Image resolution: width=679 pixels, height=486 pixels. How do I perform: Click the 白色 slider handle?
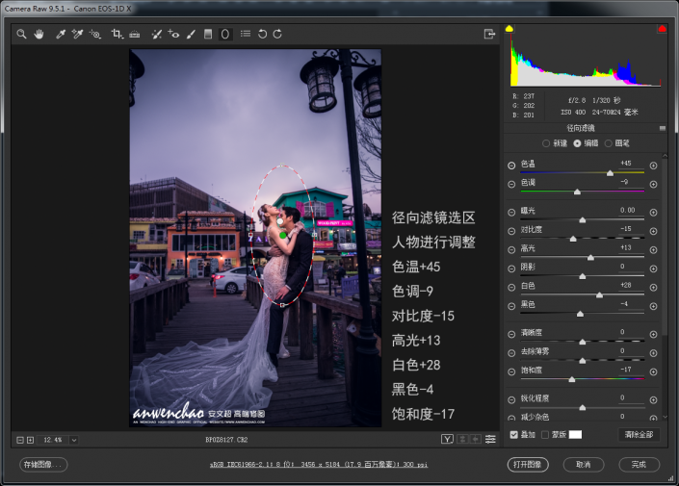(599, 294)
